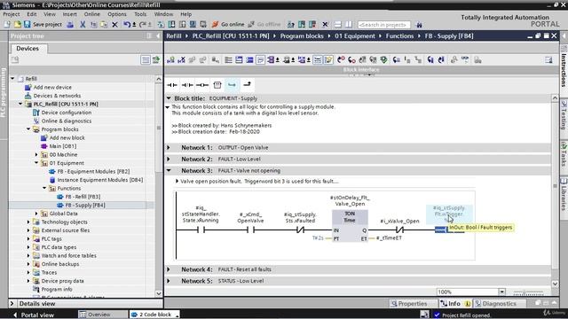
Task: Toggle project tree view mode icon
Action: pyautogui.click(x=146, y=60)
